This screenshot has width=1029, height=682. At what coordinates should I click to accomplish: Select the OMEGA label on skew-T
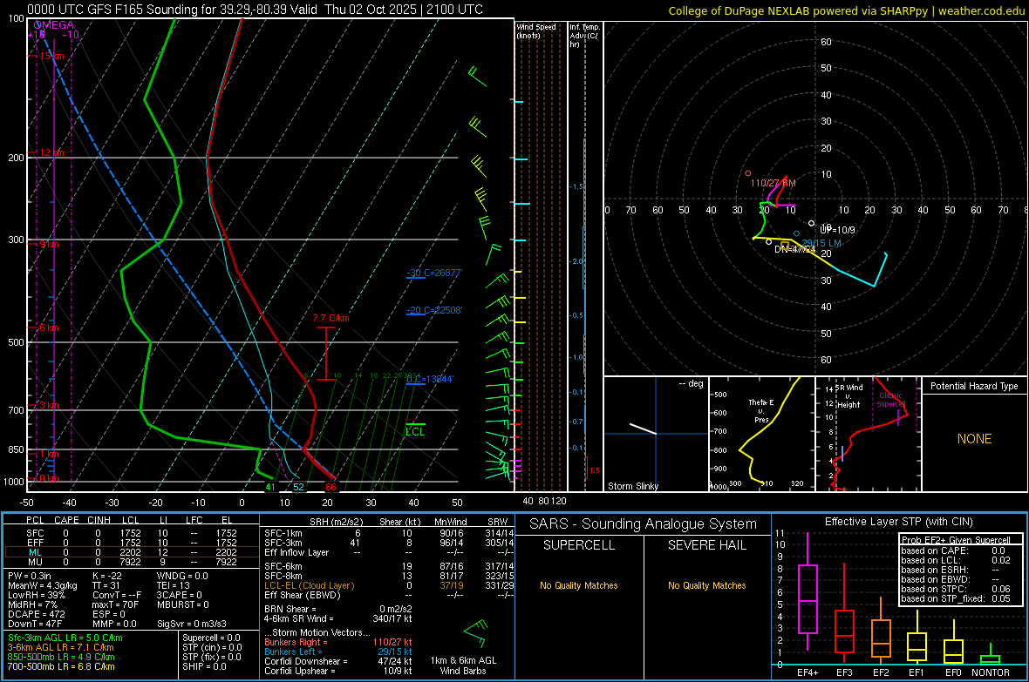[53, 25]
